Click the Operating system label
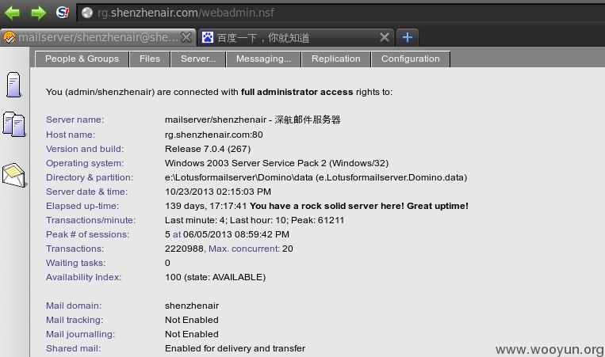 [85, 163]
